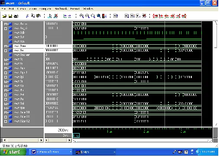
Task: Click the right arrow of the values pane scrollbar
Action: coord(69,140)
